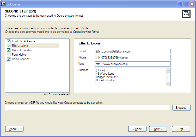Go to the Next step
The width and height of the screenshot is (196, 137).
pos(158,129)
